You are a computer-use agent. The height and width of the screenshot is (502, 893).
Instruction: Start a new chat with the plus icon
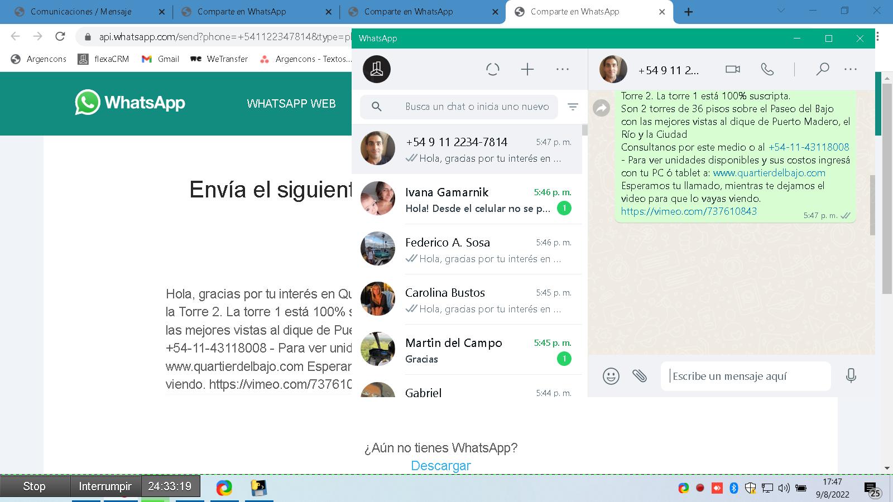click(527, 69)
